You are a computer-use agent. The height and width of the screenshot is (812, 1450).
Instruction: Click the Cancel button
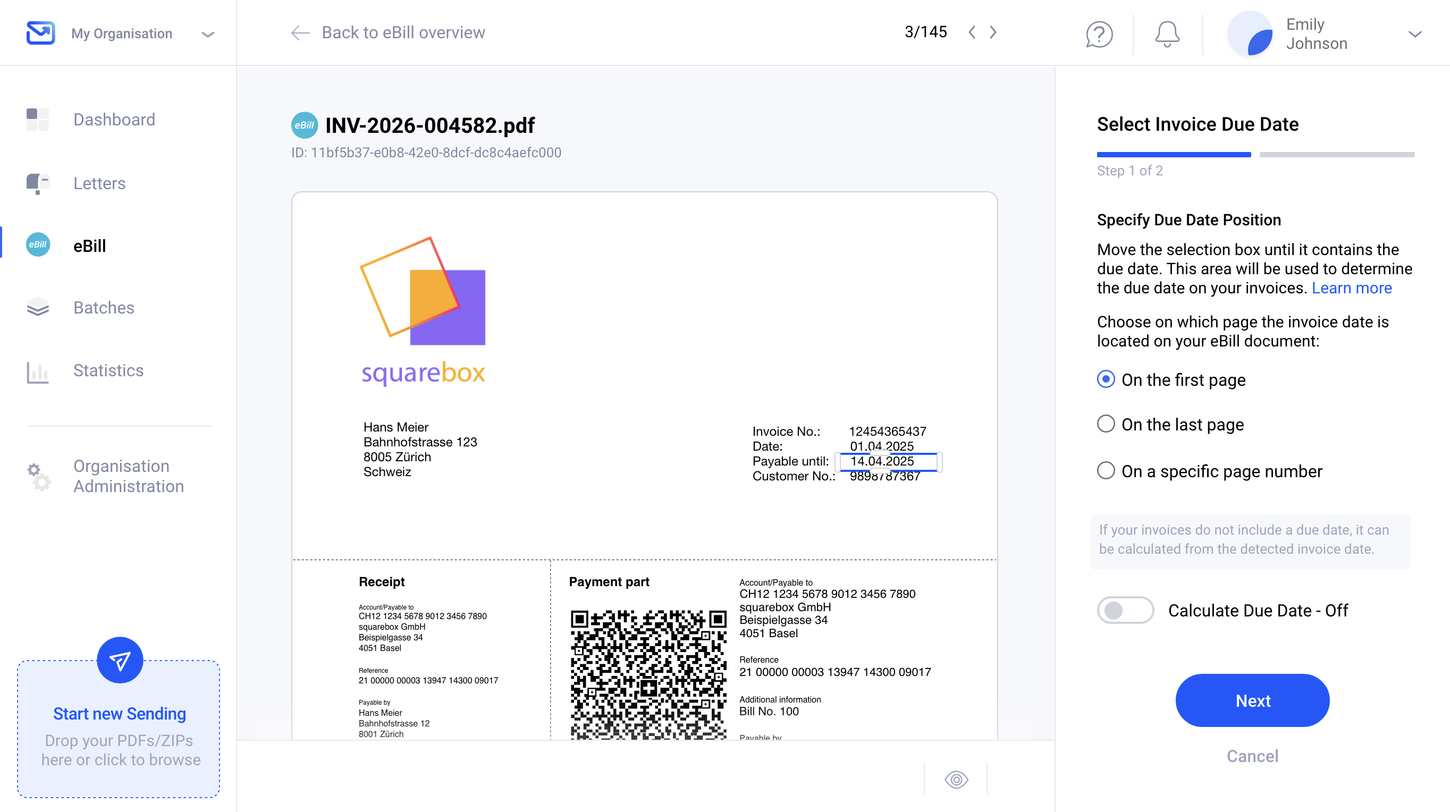click(1252, 756)
